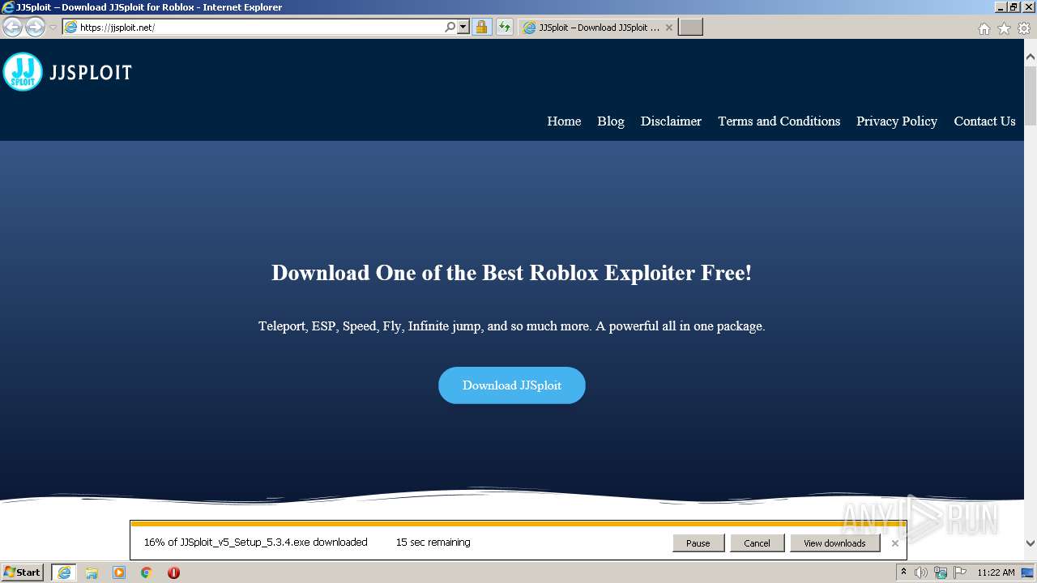This screenshot has width=1037, height=583.
Task: Select the JJSploit browser tab
Action: (597, 27)
